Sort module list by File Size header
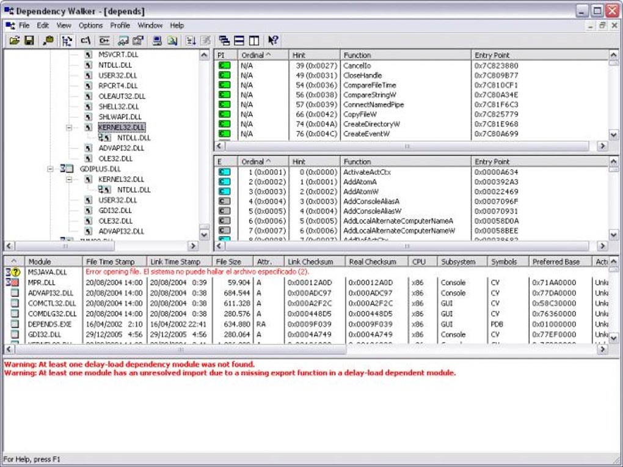The height and width of the screenshot is (467, 623). (233, 262)
